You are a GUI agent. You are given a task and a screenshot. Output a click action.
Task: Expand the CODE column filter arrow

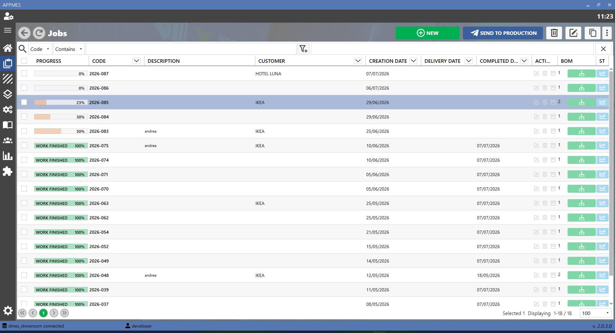click(x=136, y=61)
